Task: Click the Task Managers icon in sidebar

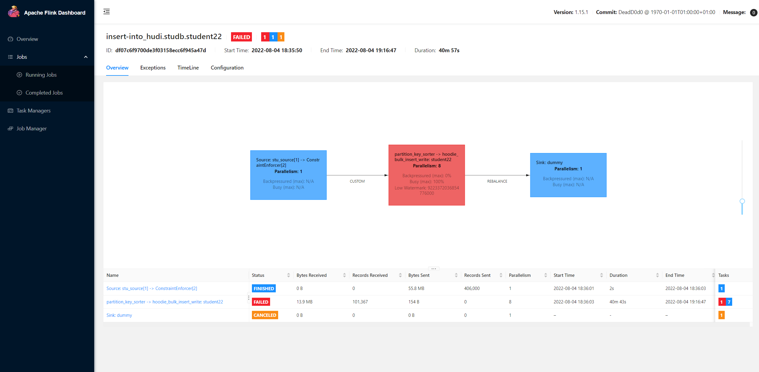Action: (x=10, y=111)
